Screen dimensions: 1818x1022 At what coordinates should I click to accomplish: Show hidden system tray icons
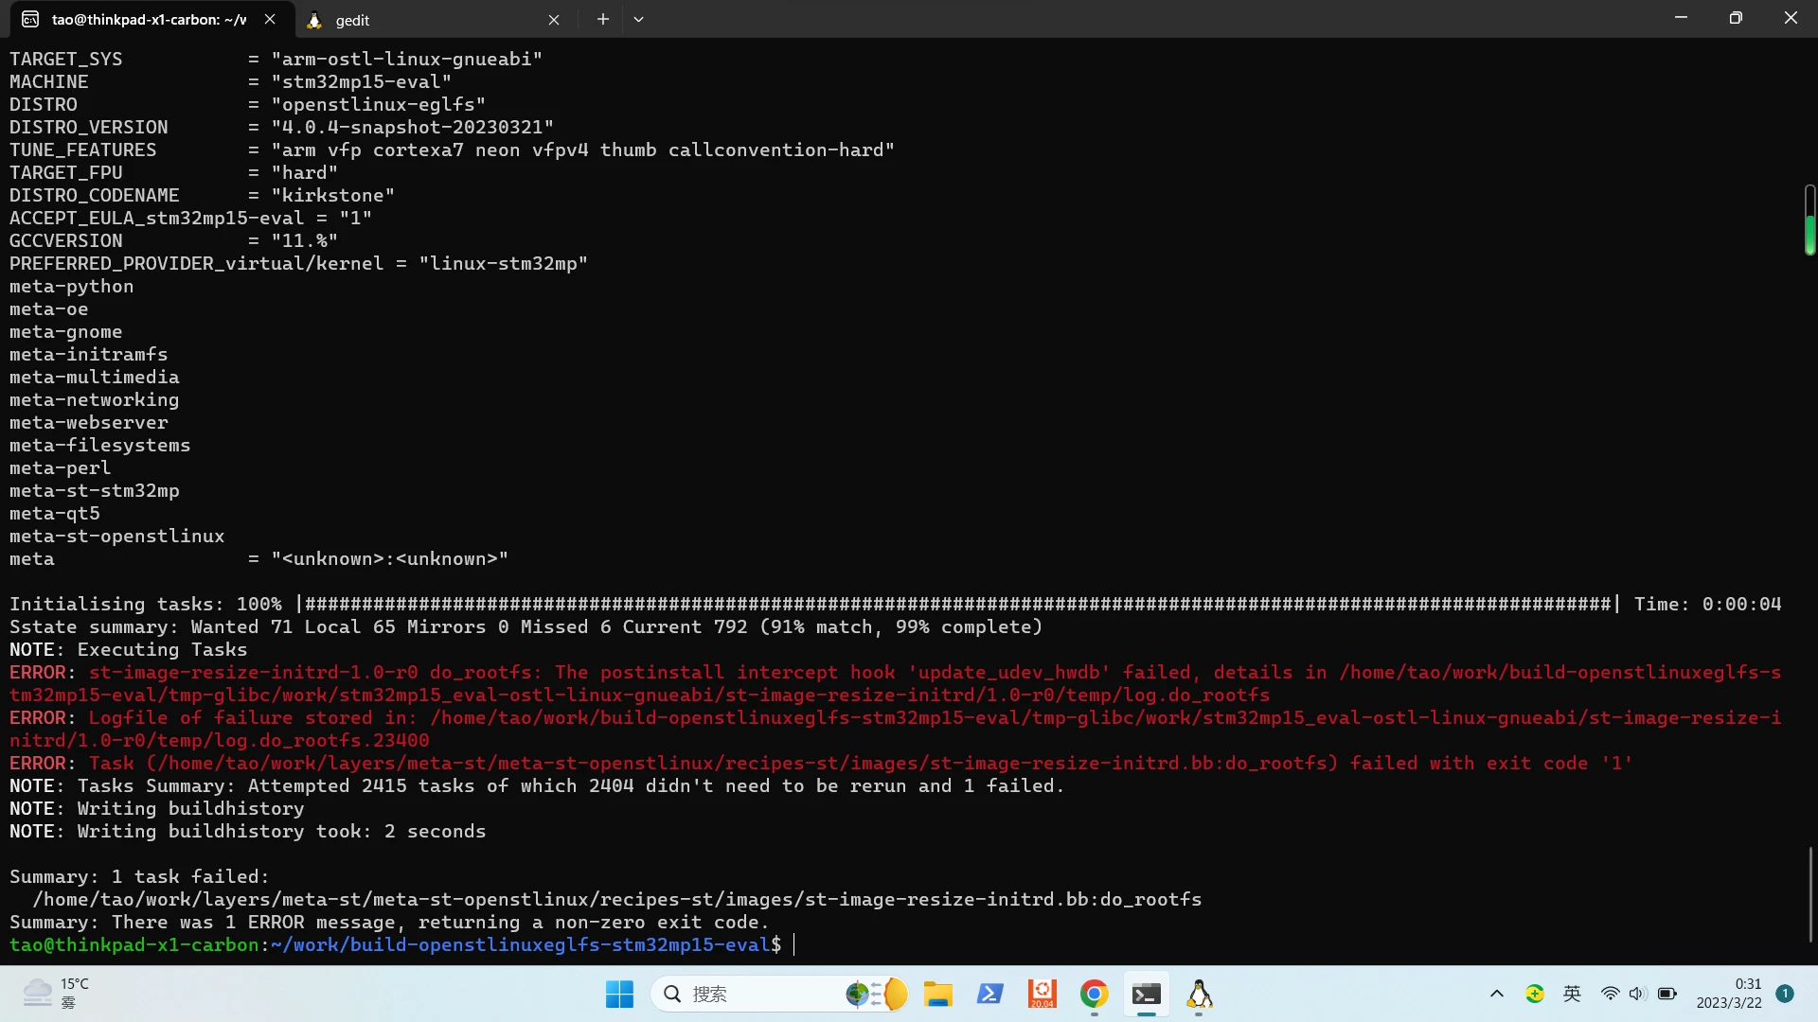[x=1497, y=994]
